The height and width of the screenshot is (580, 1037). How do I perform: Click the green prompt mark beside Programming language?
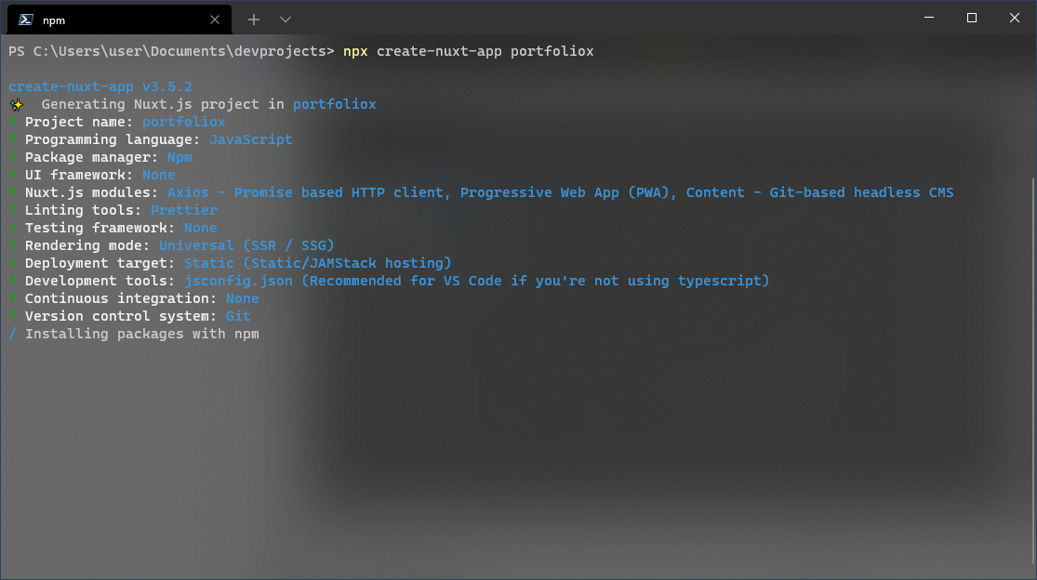pos(11,139)
